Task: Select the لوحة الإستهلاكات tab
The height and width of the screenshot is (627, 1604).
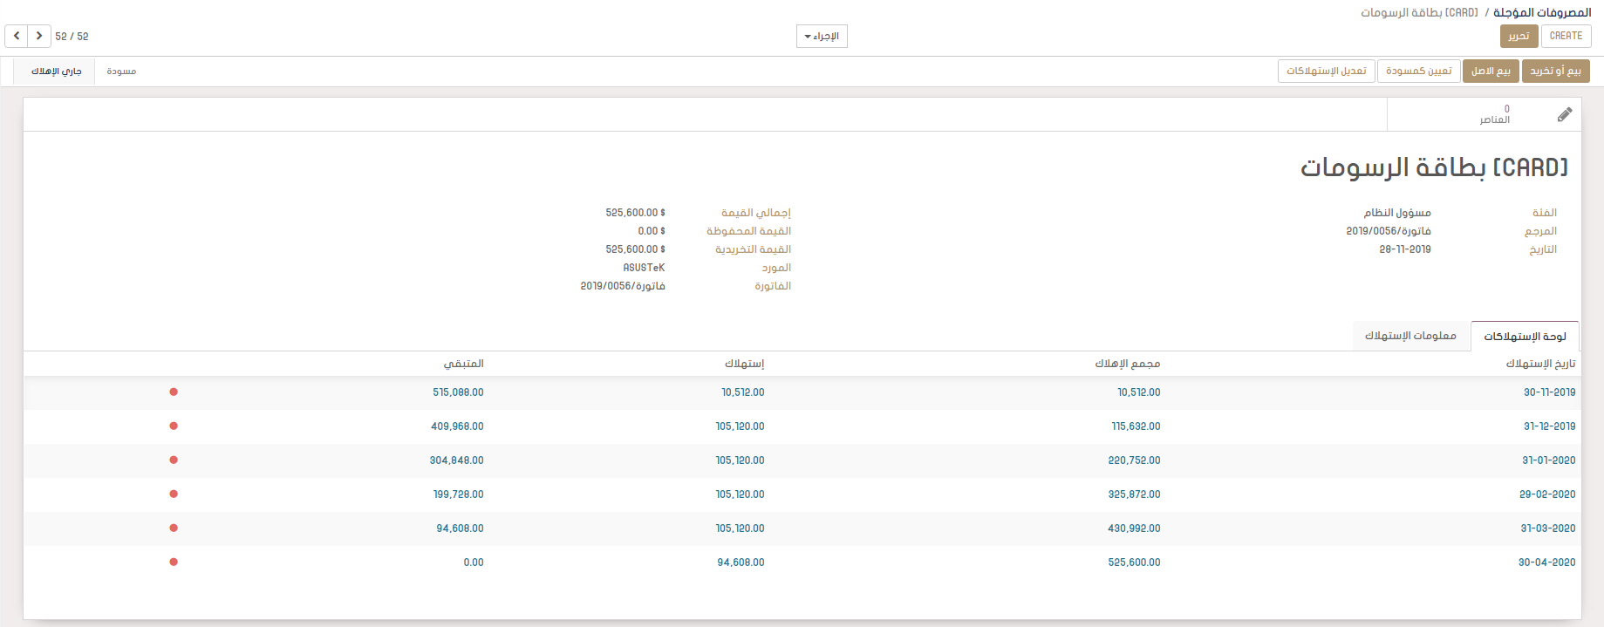Action: tap(1525, 337)
